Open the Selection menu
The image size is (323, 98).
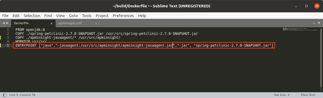click(x=32, y=16)
